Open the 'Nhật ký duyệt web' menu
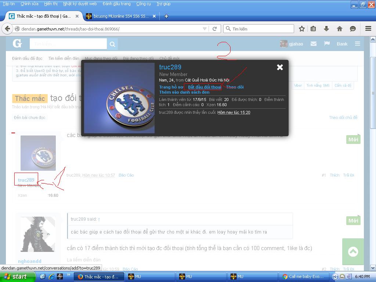The image size is (376, 282). coord(80,4)
